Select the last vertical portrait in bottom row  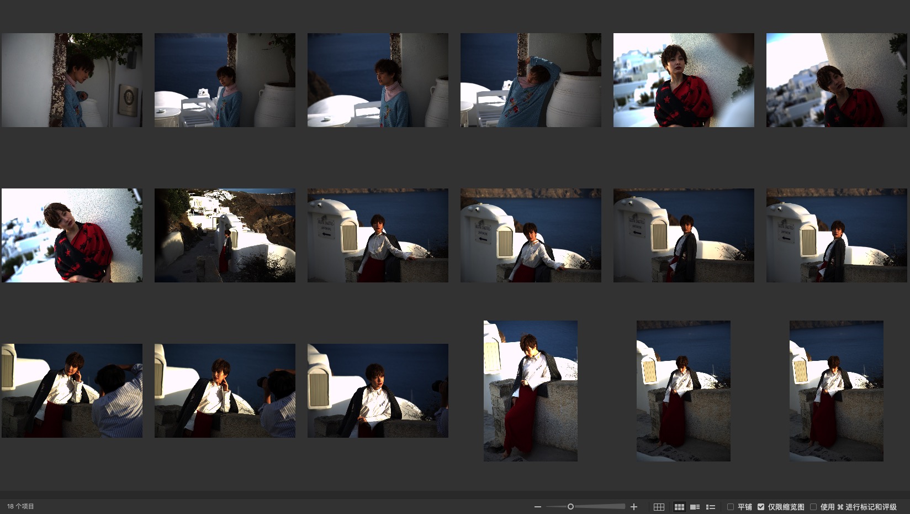(x=836, y=391)
